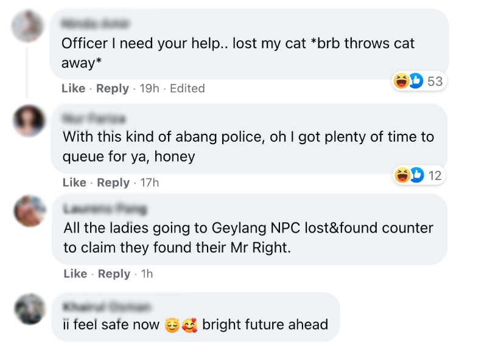The width and height of the screenshot is (487, 345).
Task: Click the blue thumbs-up icon beside 12
Action: pyautogui.click(x=416, y=176)
